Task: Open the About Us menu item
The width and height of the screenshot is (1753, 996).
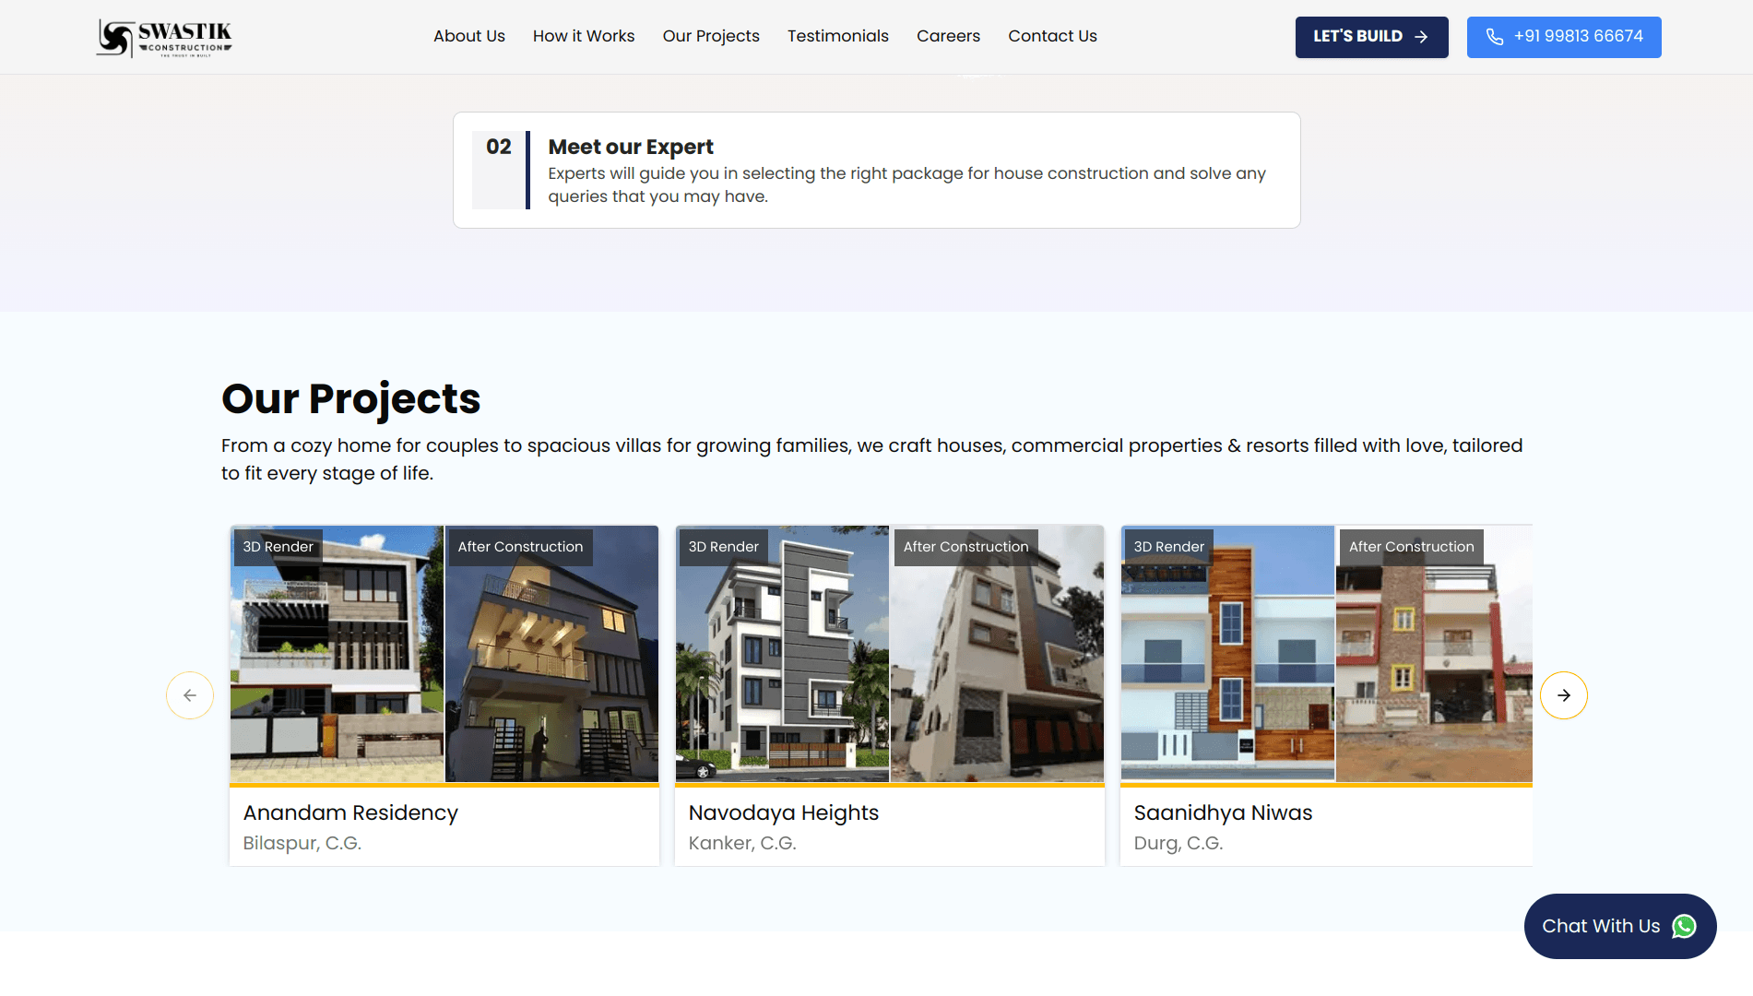Action: tap(468, 36)
